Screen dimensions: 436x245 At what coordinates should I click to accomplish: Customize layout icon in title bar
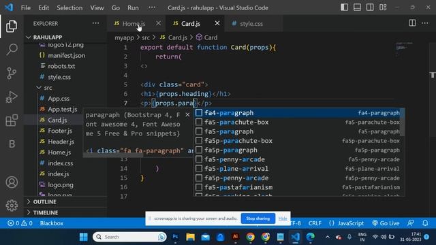(x=383, y=7)
